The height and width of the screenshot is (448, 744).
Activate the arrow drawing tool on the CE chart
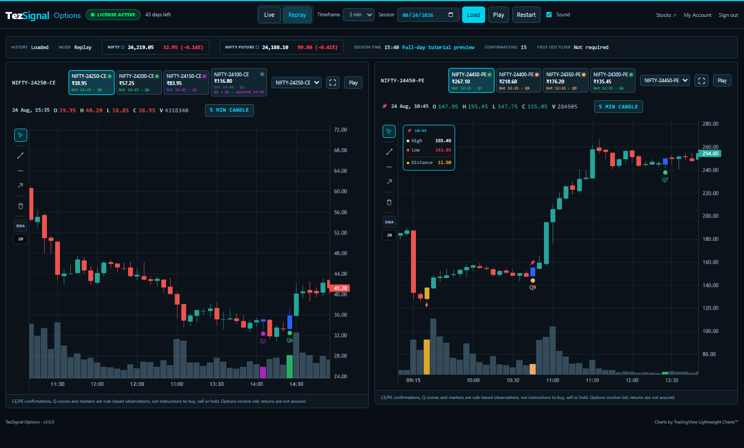(x=21, y=185)
